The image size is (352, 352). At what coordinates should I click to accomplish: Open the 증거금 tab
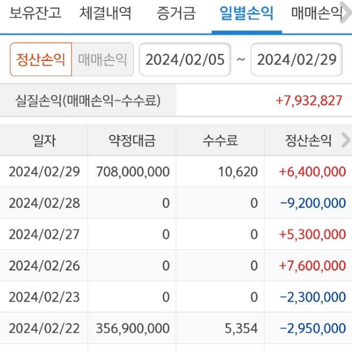coord(176,13)
